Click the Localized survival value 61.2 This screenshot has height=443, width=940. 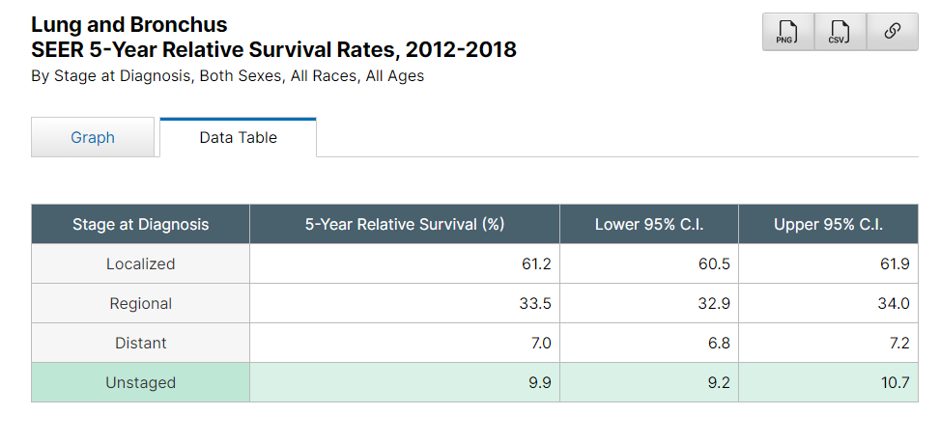[535, 263]
